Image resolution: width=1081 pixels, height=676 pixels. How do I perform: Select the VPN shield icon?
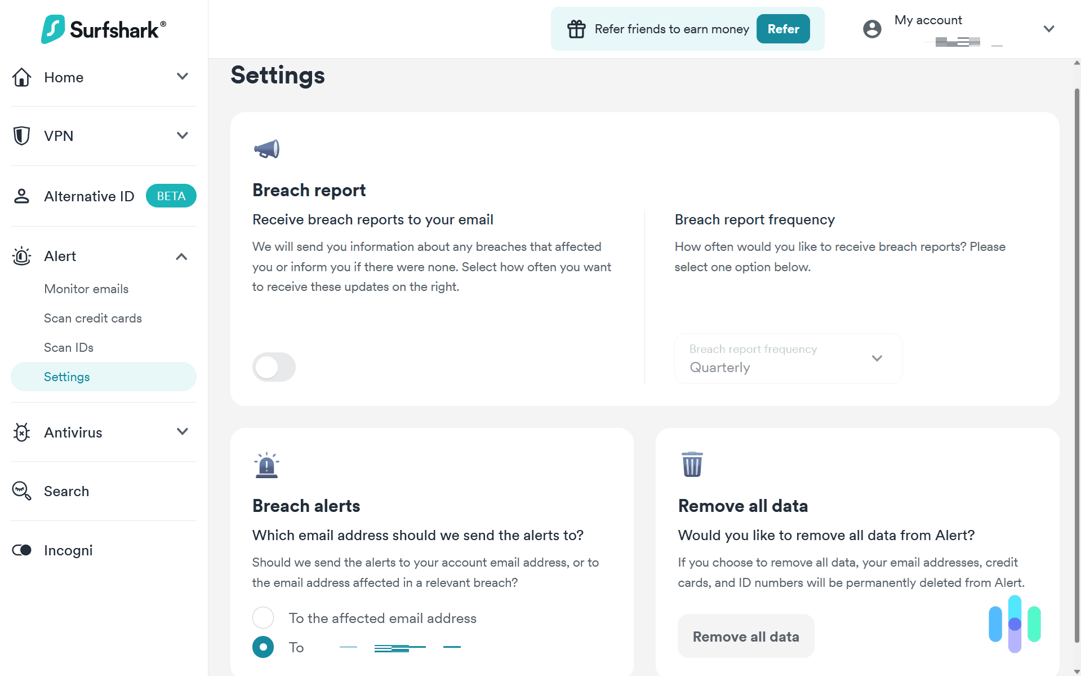(21, 136)
